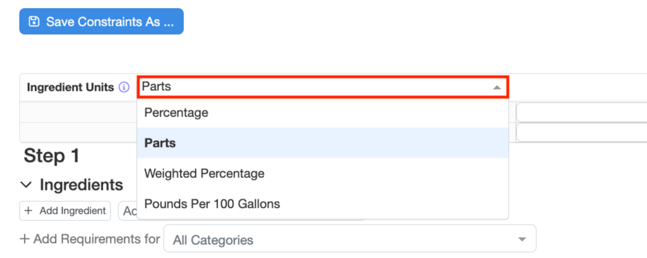The image size is (647, 258).
Task: Click the plus icon before Add Requirements for
Action: pyautogui.click(x=25, y=239)
